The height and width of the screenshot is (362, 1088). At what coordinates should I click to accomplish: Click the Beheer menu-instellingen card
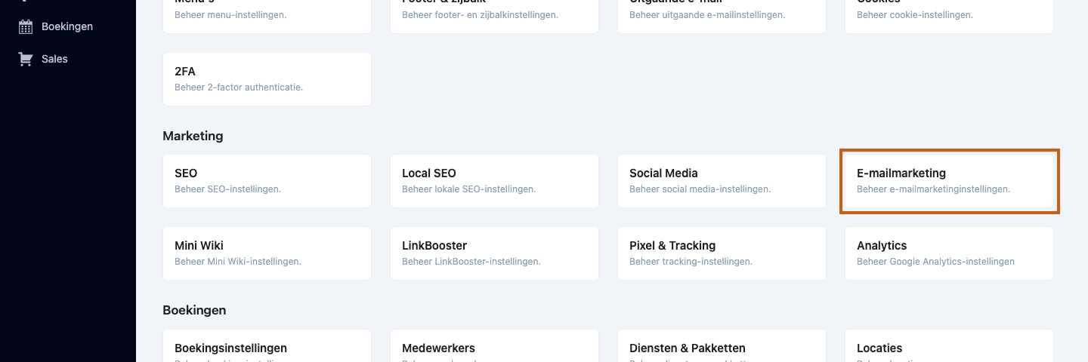(267, 17)
